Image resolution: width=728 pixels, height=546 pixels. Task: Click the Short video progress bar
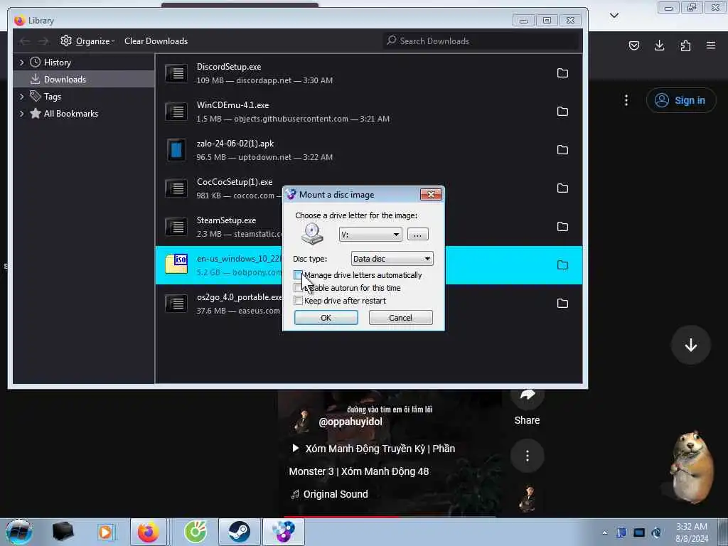pyautogui.click(x=390, y=516)
